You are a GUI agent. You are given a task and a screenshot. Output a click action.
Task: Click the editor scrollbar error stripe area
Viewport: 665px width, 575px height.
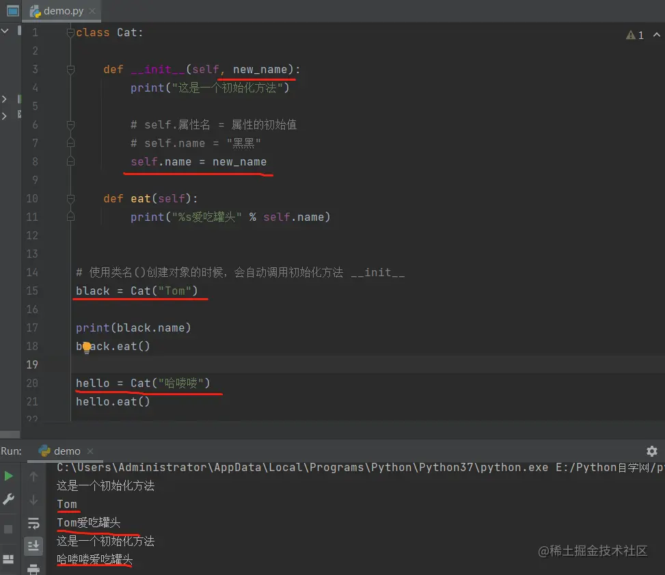coord(660,205)
